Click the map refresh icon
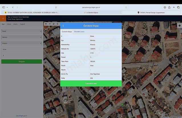 (54, 24)
